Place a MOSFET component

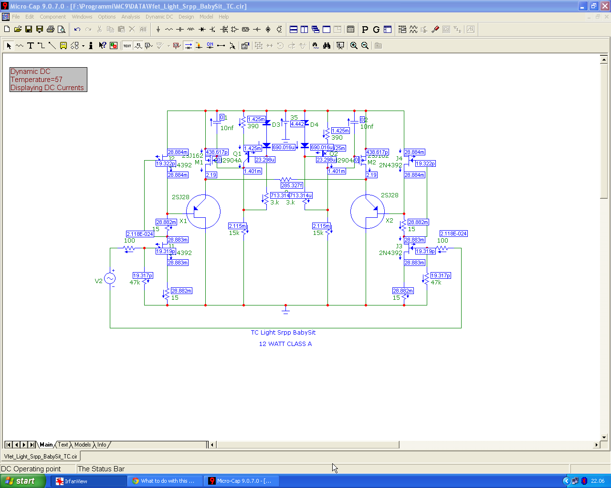(x=224, y=30)
